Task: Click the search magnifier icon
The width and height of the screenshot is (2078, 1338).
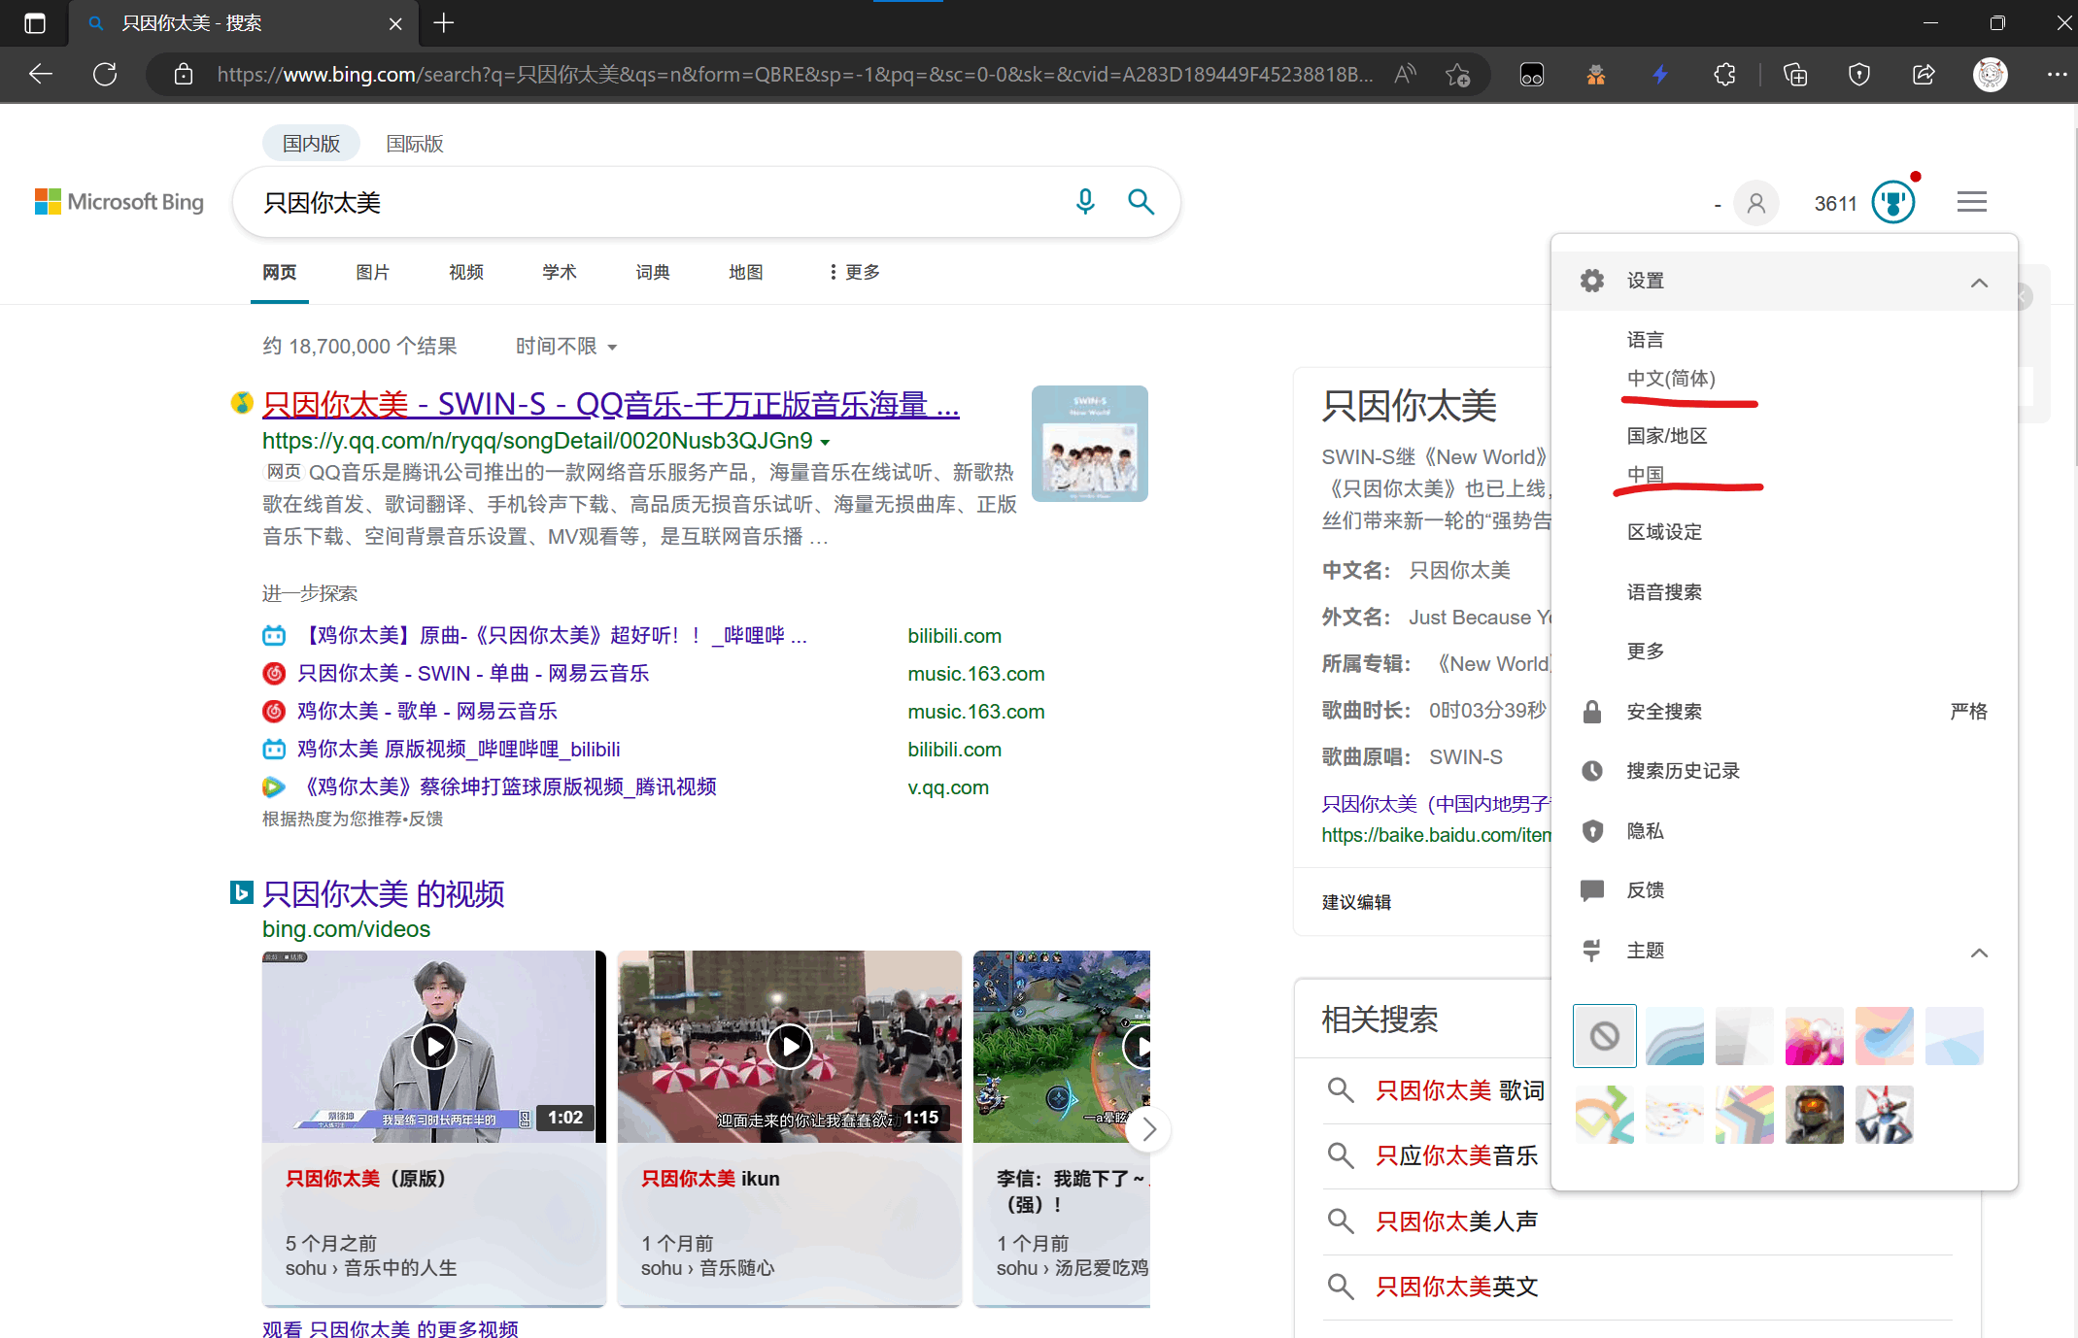Action: coord(1141,202)
